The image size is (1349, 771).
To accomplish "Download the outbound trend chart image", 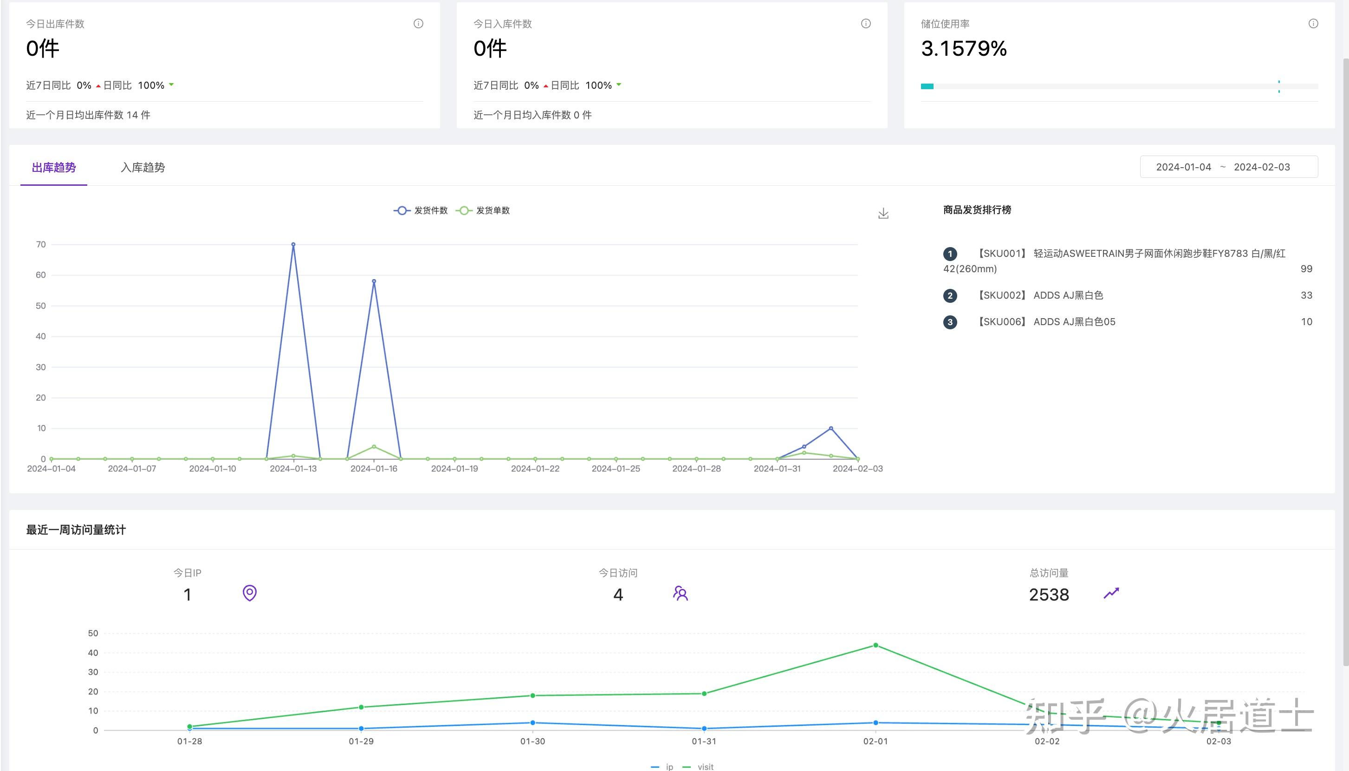I will pyautogui.click(x=883, y=213).
